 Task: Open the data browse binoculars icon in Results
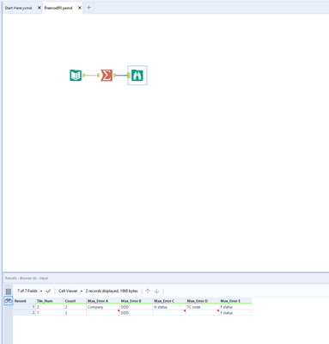pos(9,301)
